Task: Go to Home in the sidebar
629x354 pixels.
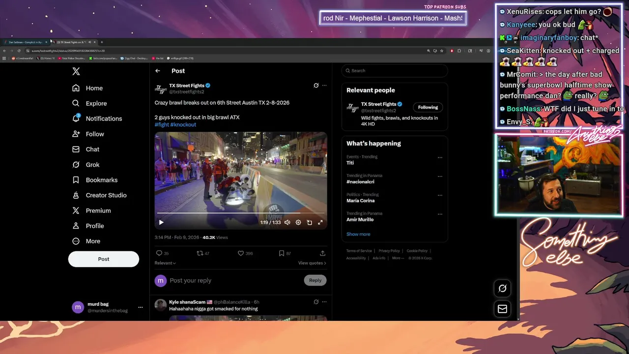Action: tap(87, 88)
